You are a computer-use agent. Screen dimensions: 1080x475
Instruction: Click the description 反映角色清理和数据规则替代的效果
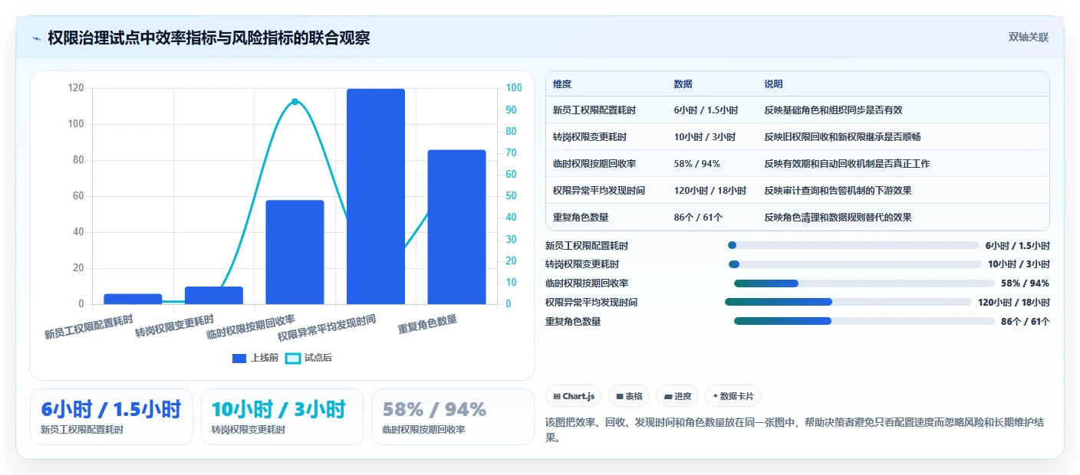[x=838, y=218]
